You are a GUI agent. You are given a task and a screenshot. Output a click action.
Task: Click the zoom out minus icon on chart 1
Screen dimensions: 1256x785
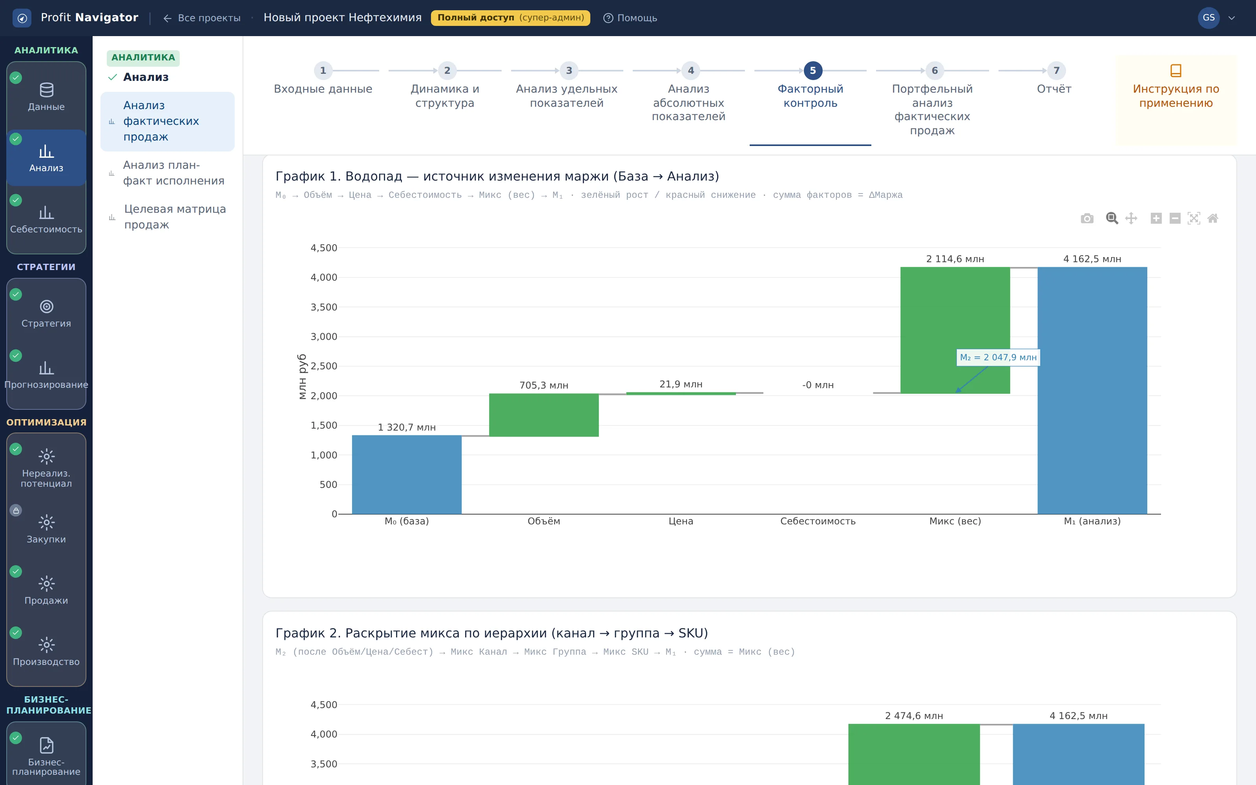click(x=1175, y=219)
